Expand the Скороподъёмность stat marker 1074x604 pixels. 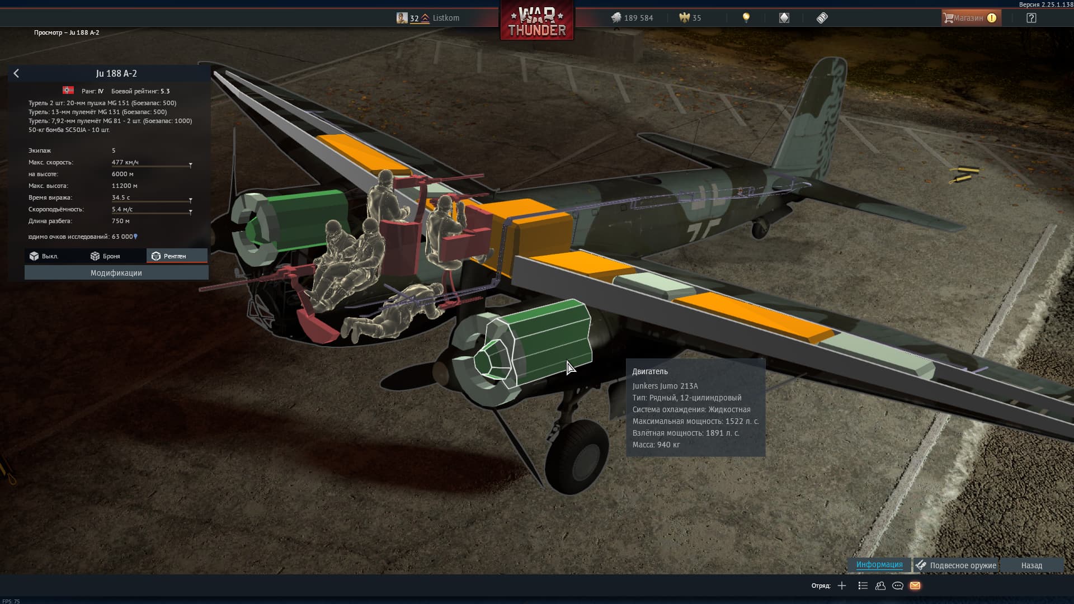(x=190, y=212)
